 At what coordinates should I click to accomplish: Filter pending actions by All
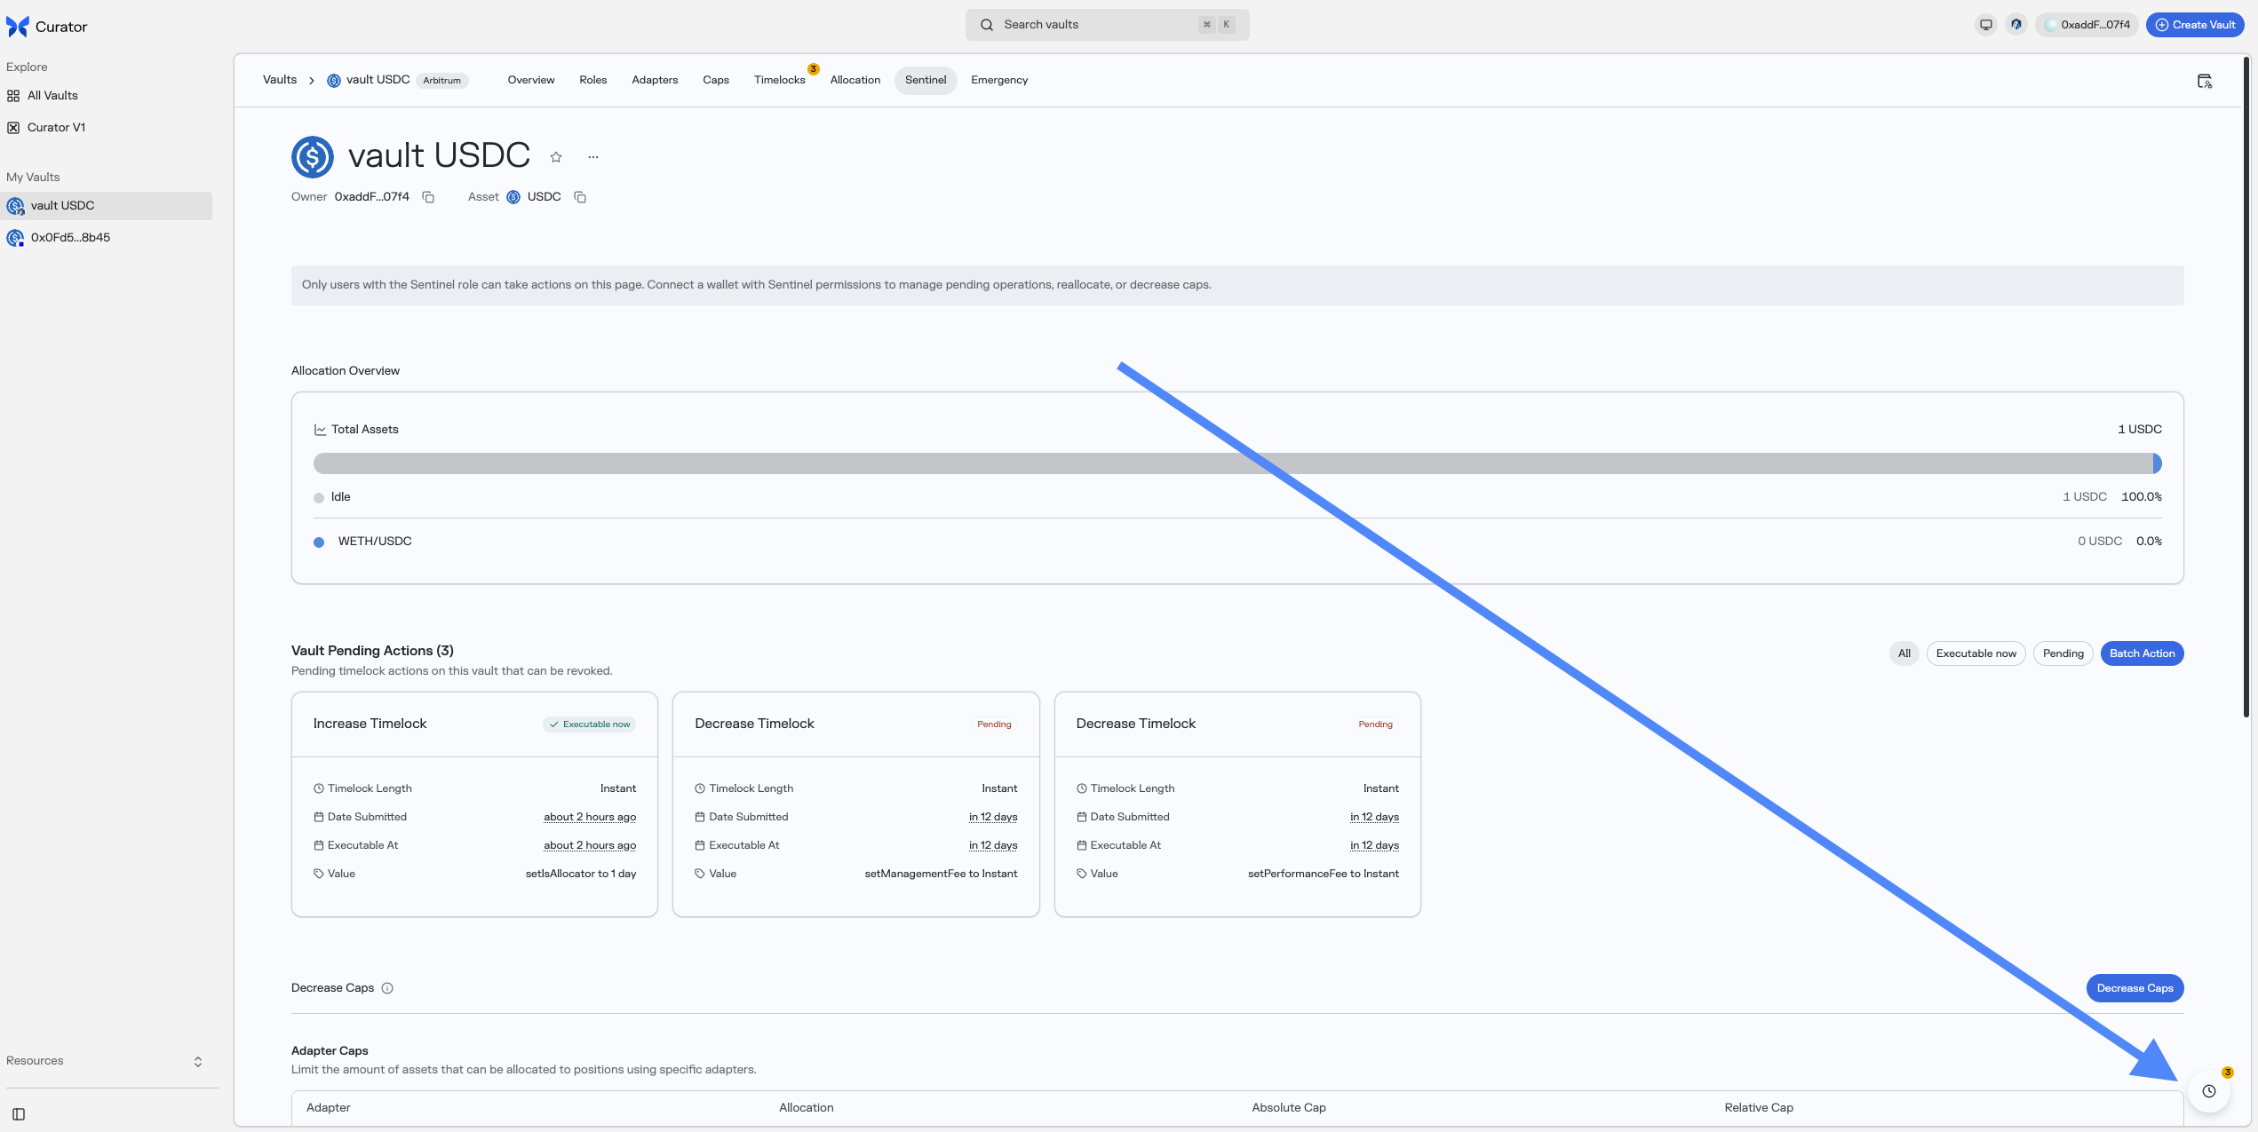click(1904, 653)
